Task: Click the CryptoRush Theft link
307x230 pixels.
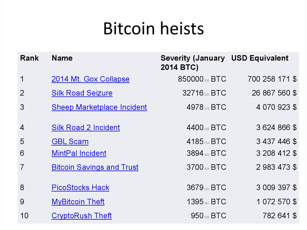Action: [82, 216]
